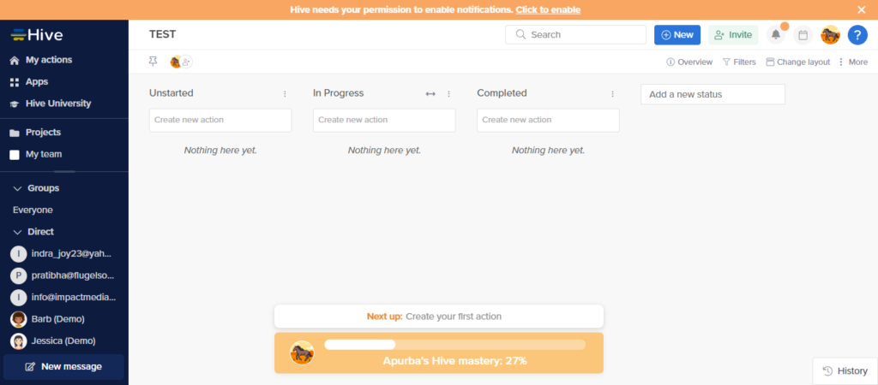
Task: Close the notification permission banner
Action: pos(862,9)
